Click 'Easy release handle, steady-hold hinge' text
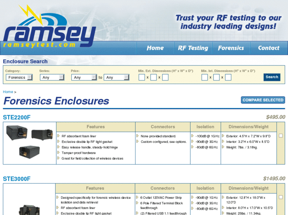This screenshot has width=288, height=215. pos(90,147)
